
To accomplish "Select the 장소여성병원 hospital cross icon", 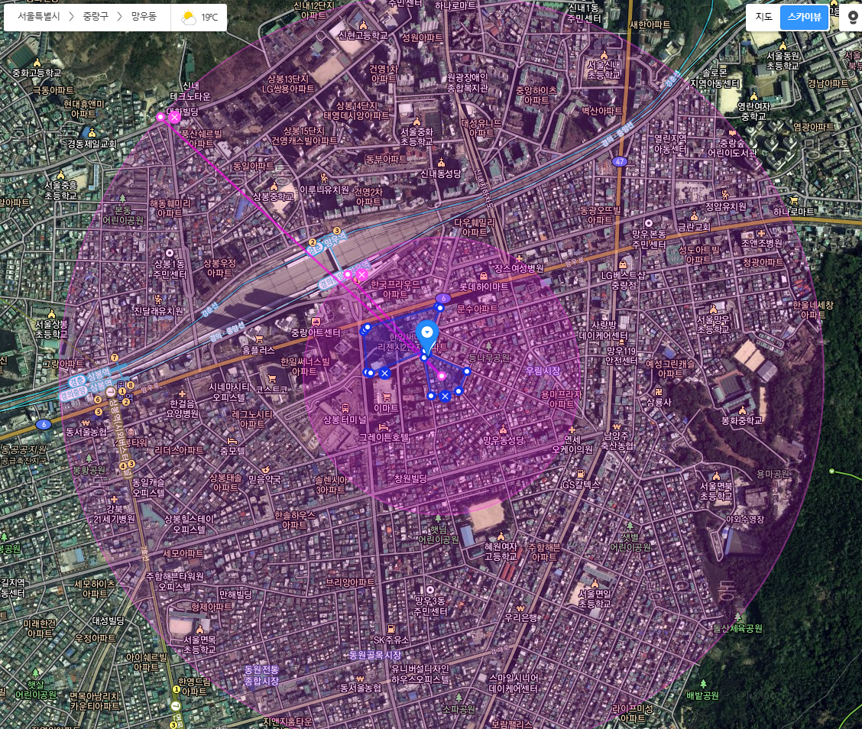I will (520, 258).
